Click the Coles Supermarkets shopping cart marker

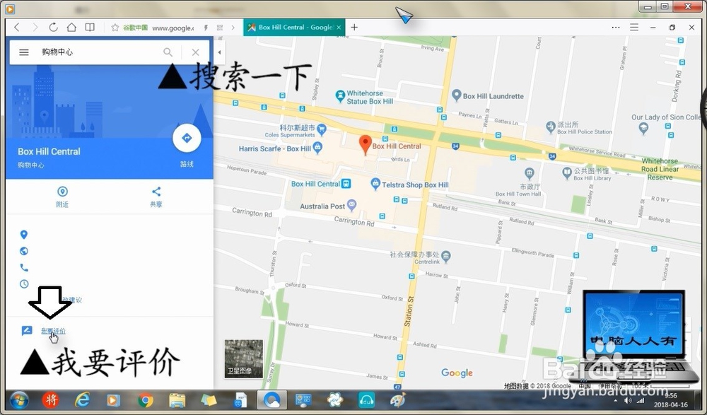tap(322, 130)
